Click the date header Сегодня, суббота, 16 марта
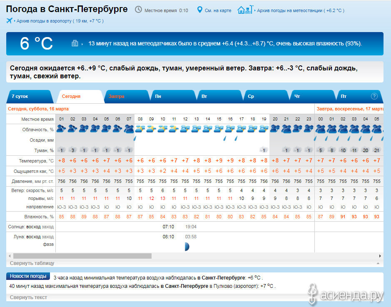This screenshot has width=391, height=307. 38,109
